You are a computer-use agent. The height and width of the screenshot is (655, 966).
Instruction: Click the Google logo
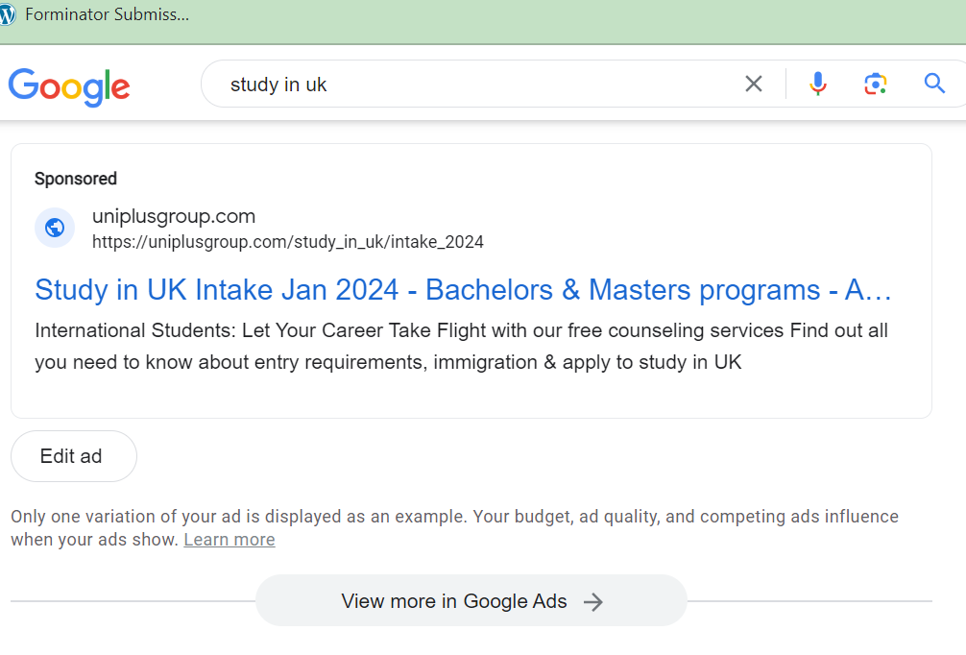coord(69,86)
